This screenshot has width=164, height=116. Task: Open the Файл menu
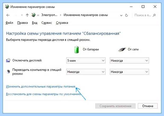(x=9, y=23)
